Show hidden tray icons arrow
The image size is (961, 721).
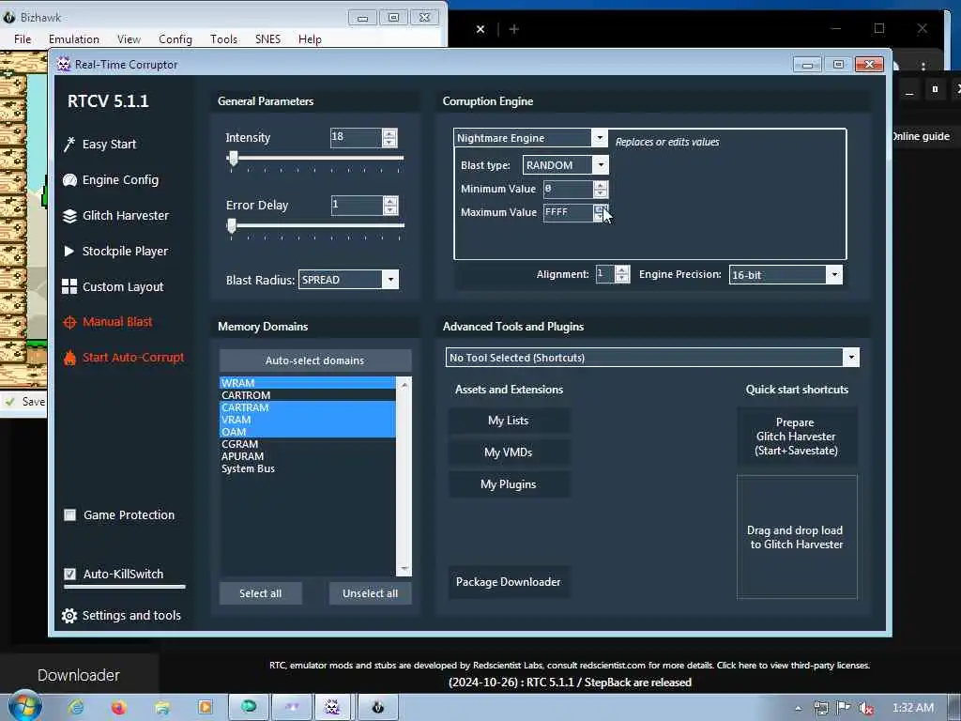(x=798, y=708)
